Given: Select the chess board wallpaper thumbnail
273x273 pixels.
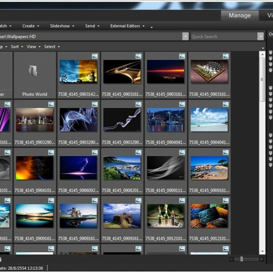Looking at the screenshot, I should pos(209,72).
